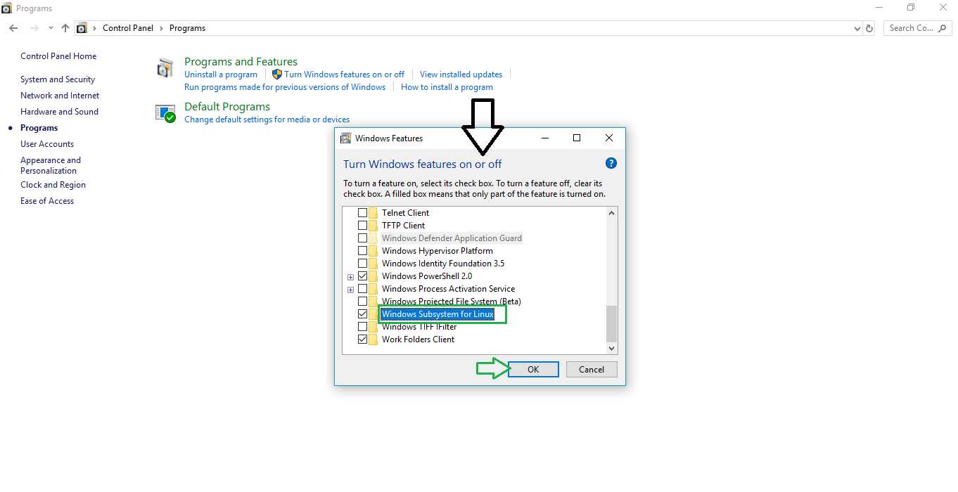Click Turn Windows features on or off link
Viewport: 958px width, 492px height.
(x=345, y=75)
